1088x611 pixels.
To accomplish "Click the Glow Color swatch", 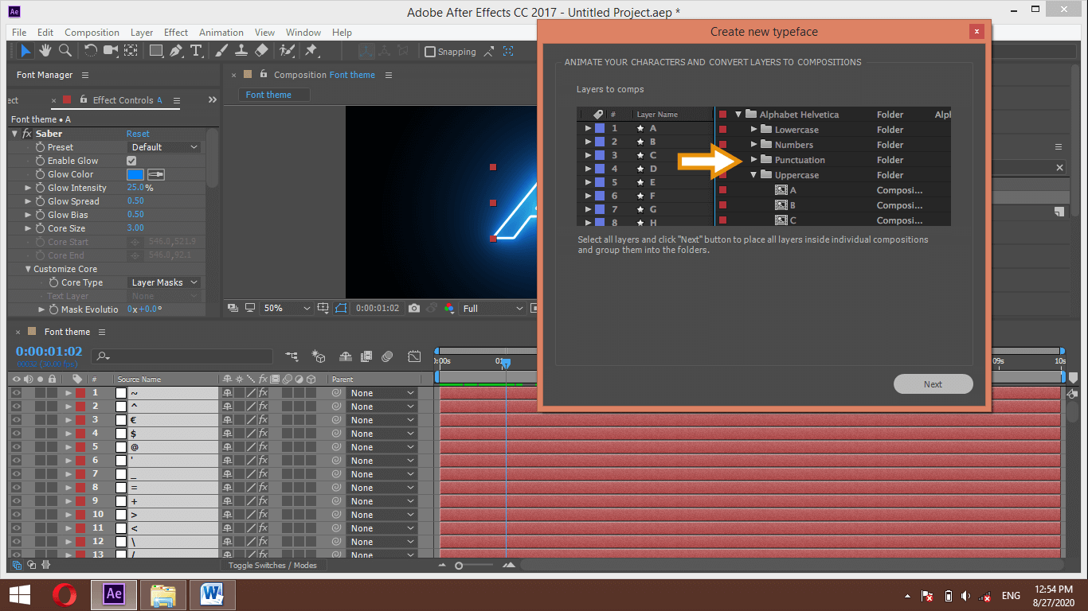I will pyautogui.click(x=135, y=174).
